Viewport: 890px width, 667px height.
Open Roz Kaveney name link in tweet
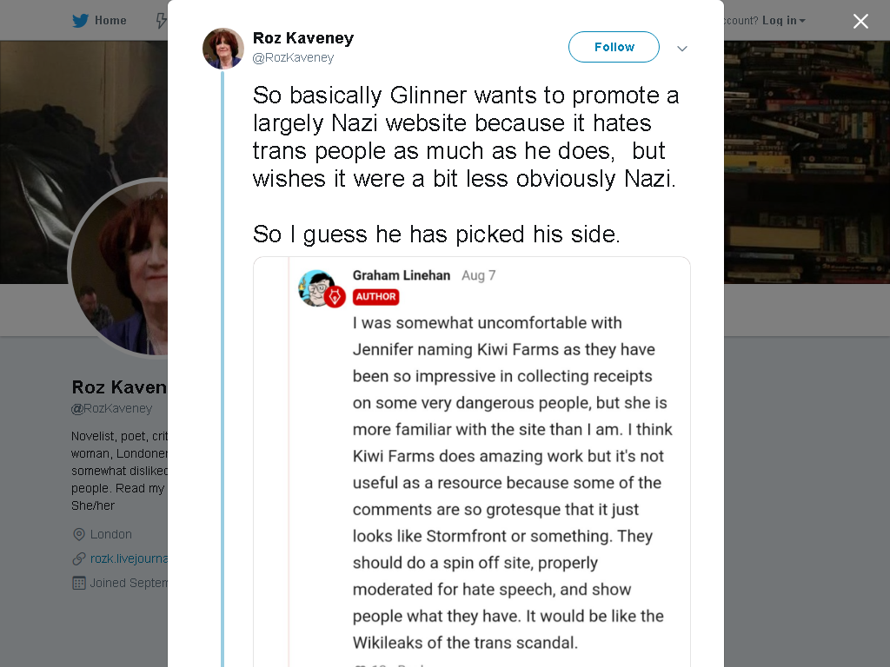303,38
